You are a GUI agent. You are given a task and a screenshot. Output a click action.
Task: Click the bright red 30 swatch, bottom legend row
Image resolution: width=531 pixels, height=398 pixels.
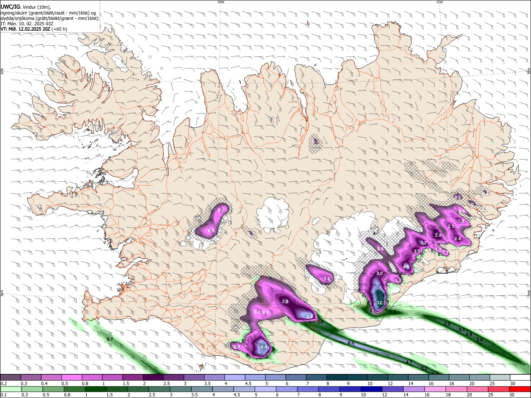(520, 389)
